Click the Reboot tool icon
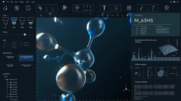 pyautogui.click(x=28, y=8)
